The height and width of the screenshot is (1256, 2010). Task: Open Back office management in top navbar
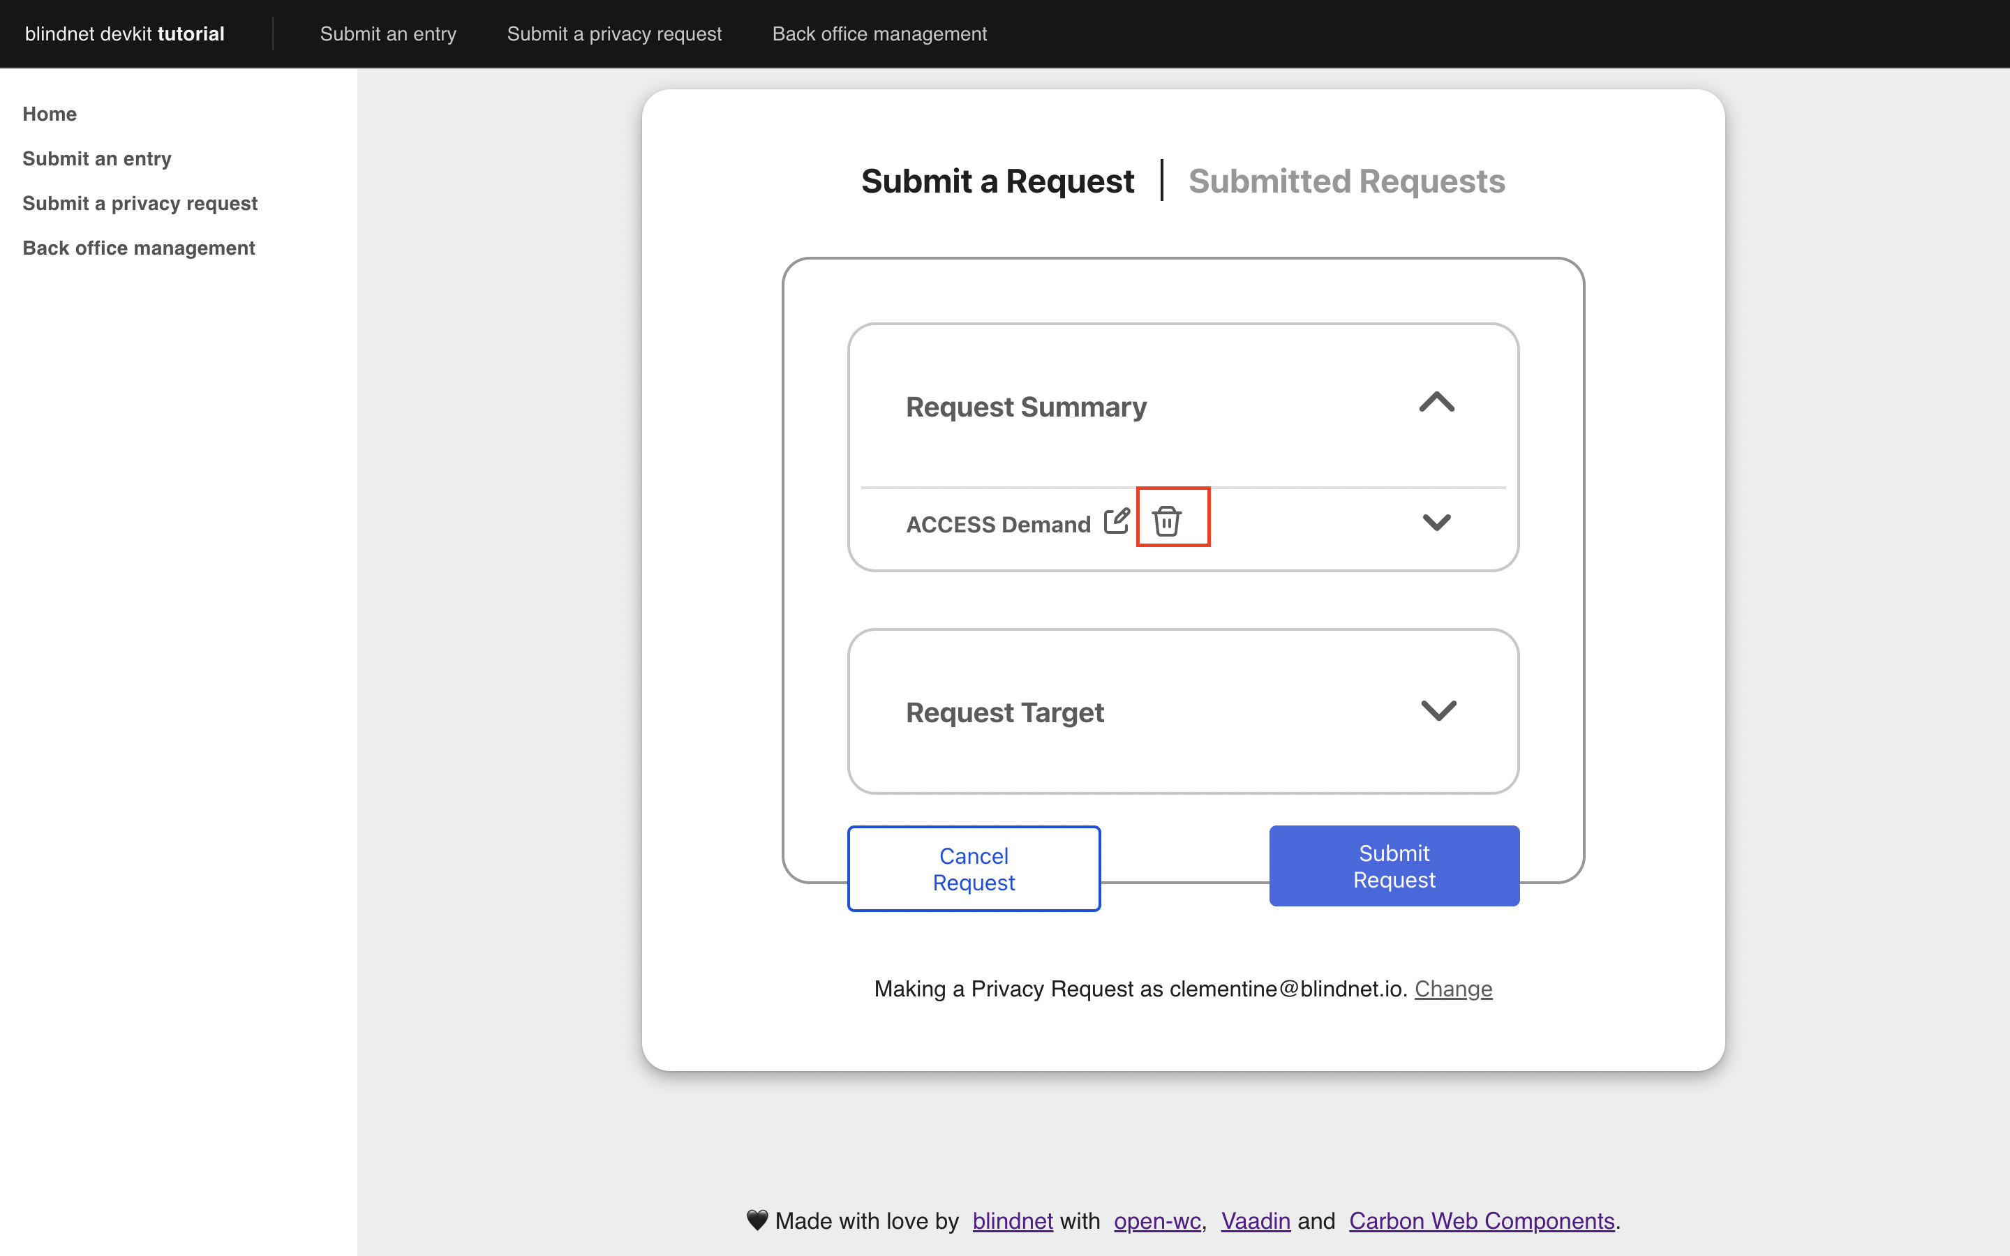[879, 34]
